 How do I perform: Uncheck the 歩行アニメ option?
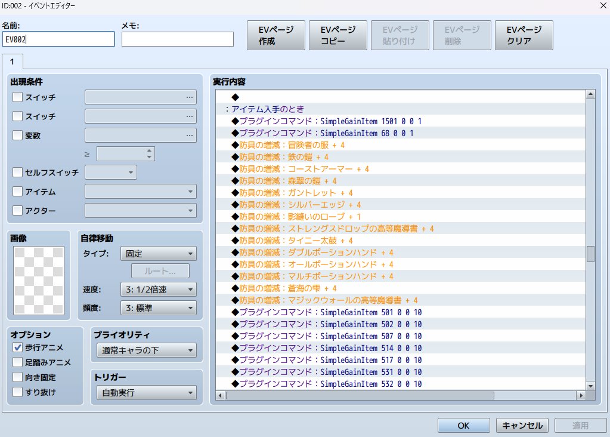click(x=17, y=347)
